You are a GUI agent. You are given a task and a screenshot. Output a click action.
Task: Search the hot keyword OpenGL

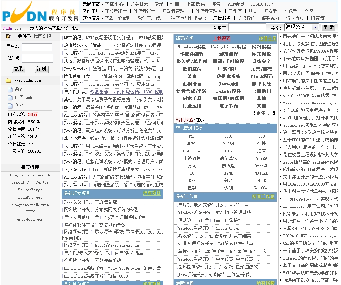(261, 166)
